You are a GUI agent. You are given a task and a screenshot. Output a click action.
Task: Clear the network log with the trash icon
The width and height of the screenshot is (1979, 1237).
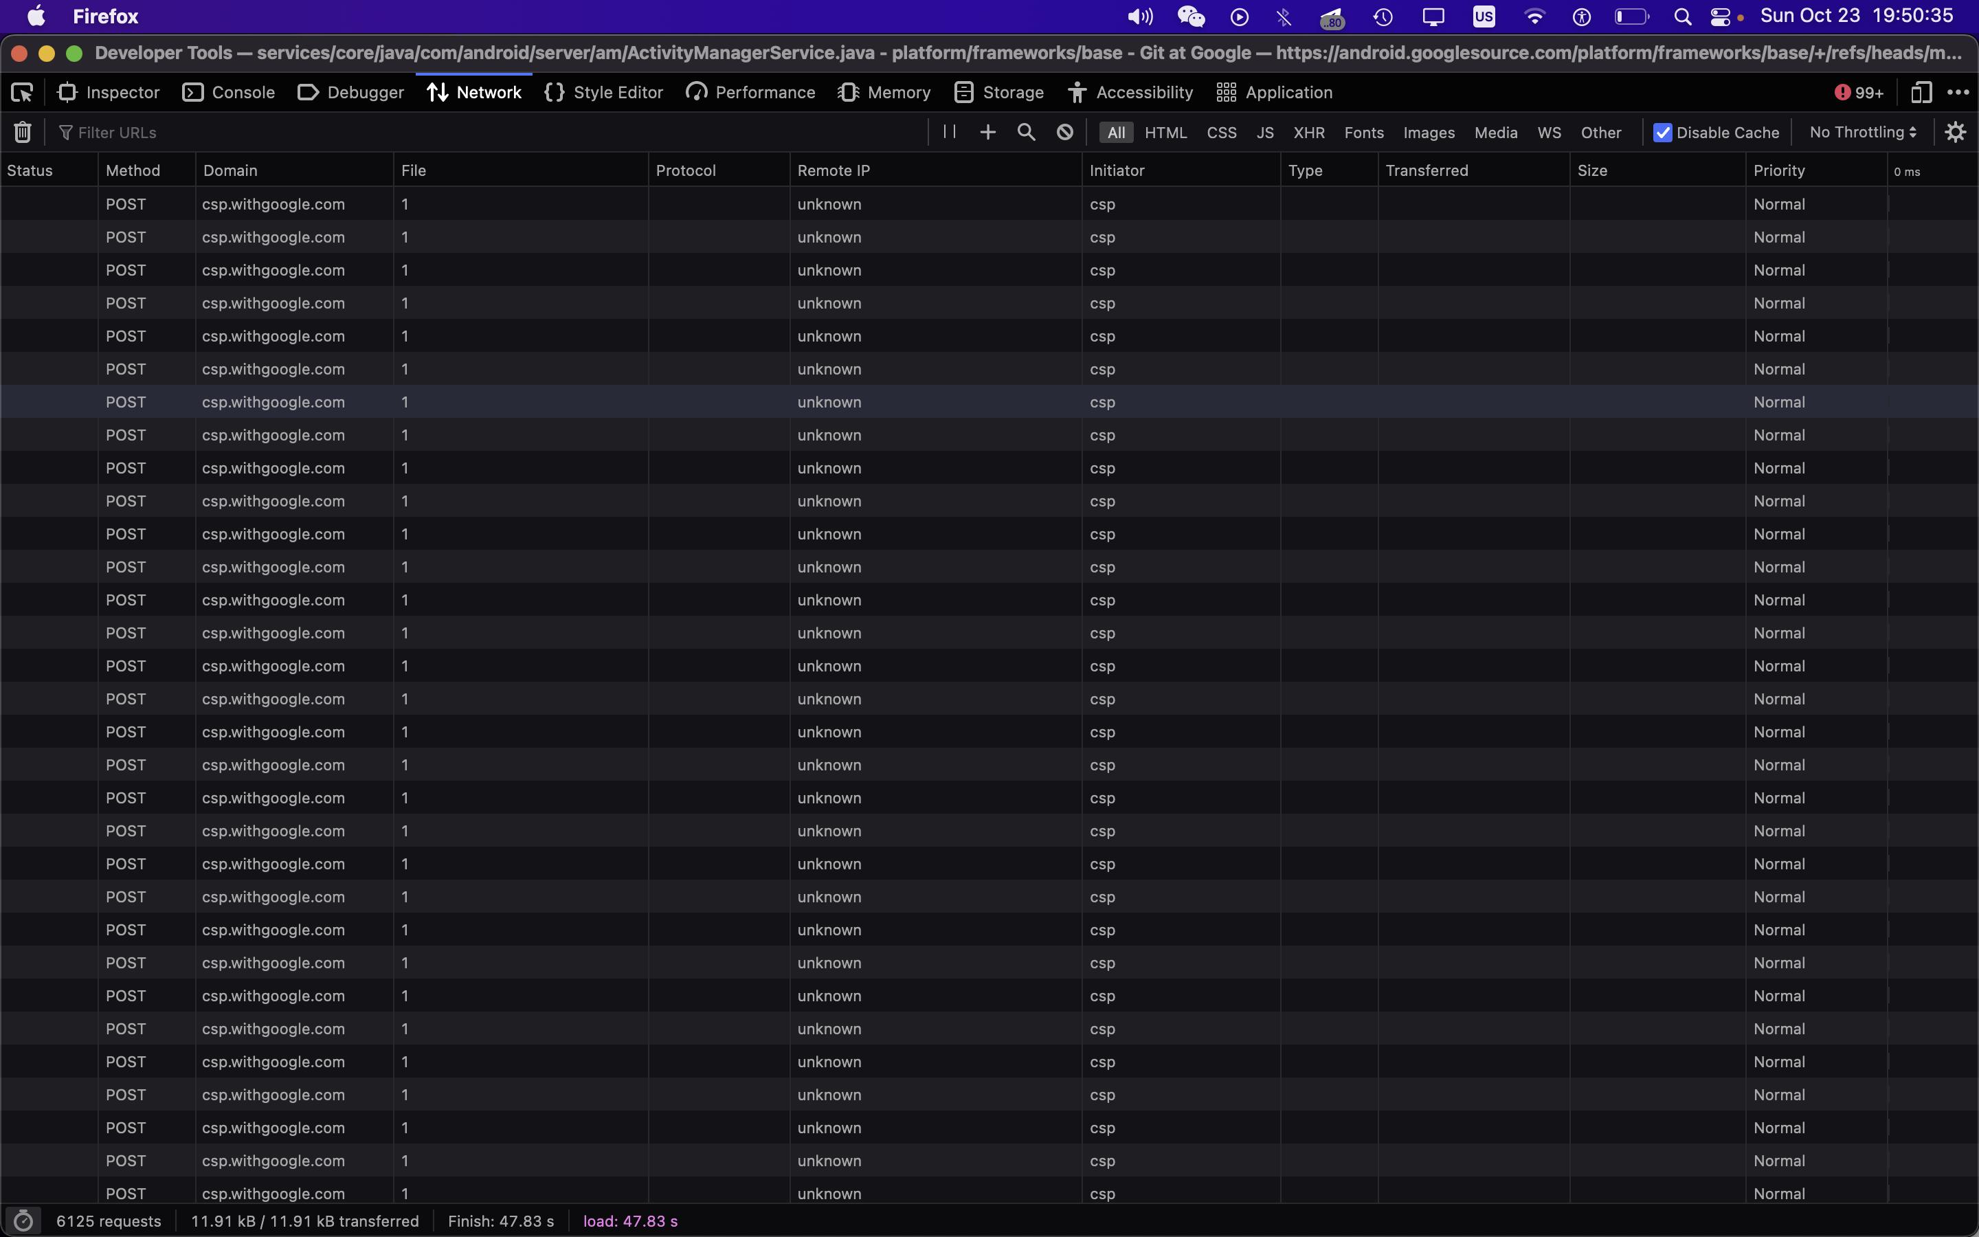point(22,133)
